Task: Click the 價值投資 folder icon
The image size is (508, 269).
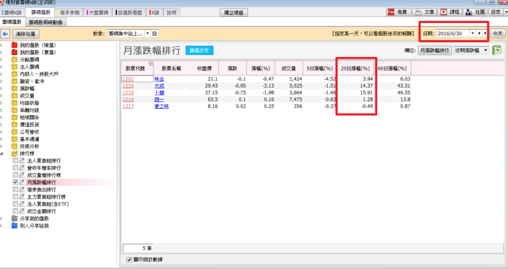Action: [14, 124]
